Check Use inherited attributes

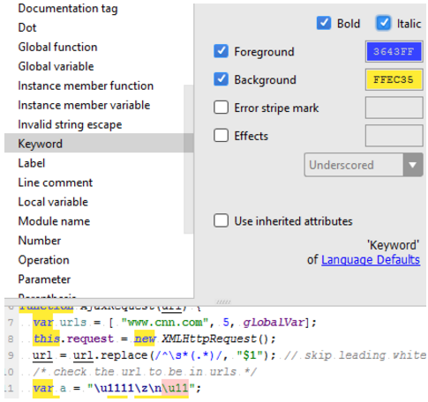[x=221, y=220]
